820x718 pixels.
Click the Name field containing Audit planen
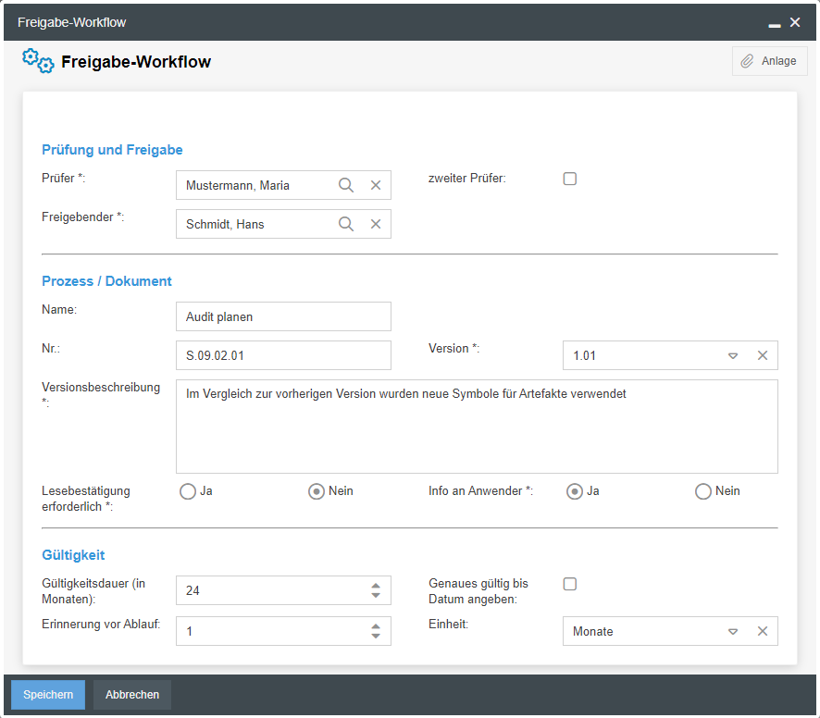tap(283, 316)
